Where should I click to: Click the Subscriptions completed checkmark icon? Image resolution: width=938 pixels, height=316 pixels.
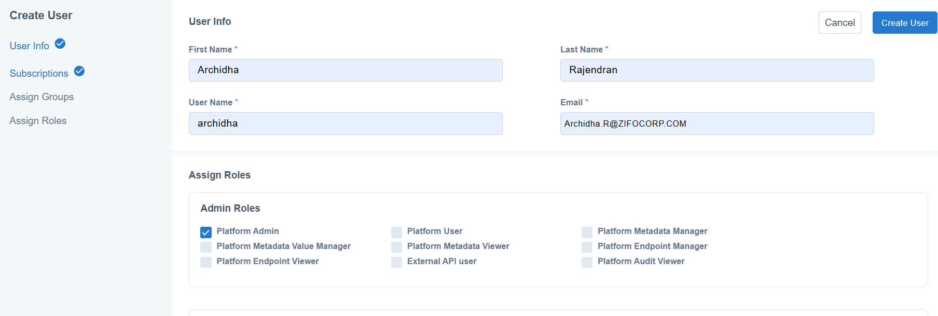click(79, 71)
